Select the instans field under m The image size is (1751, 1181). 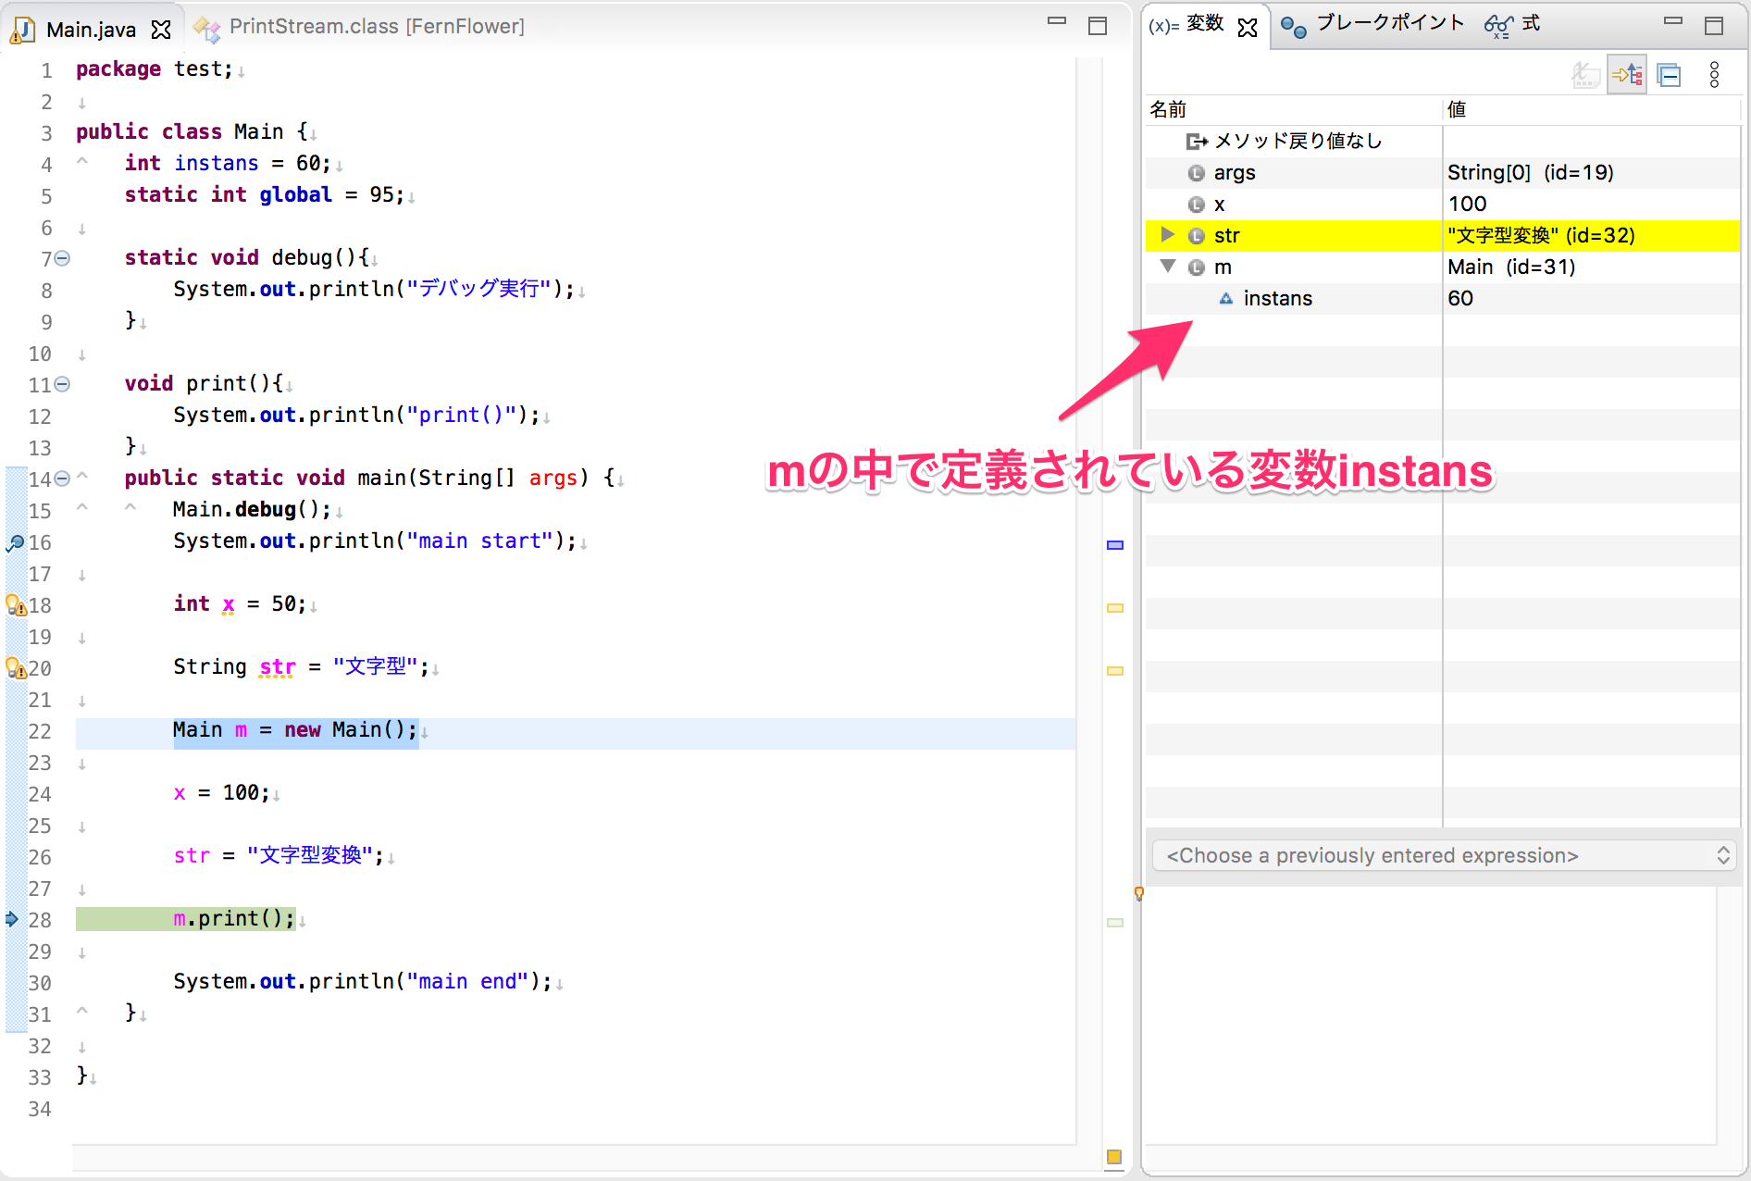1442,299
